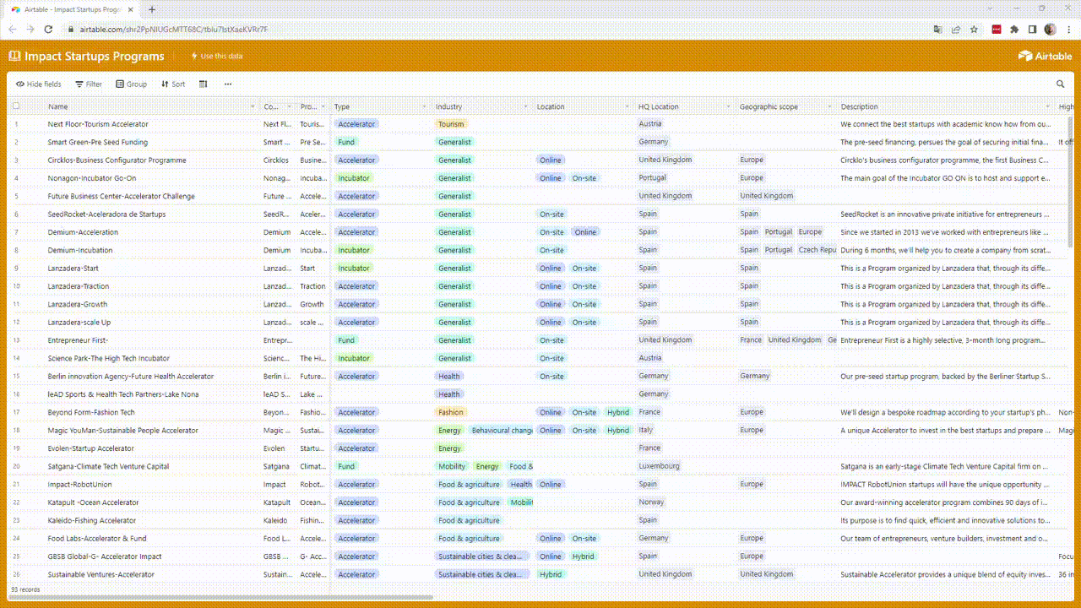This screenshot has width=1081, height=608.
Task: Open the three-dot more options menu in view toolbar
Action: [228, 84]
